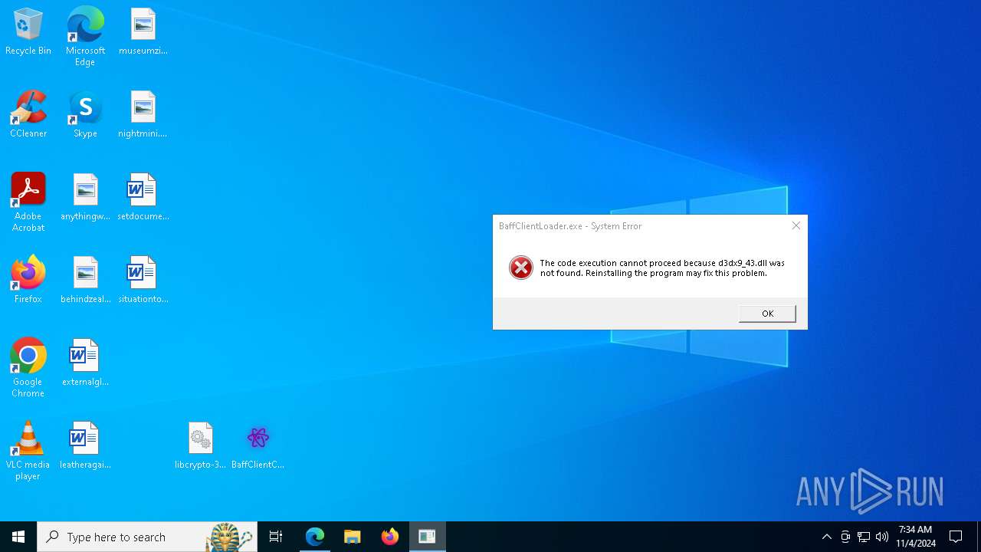Screen dimensions: 981x552
Task: Select the situationto Word document icon
Action: (x=143, y=281)
